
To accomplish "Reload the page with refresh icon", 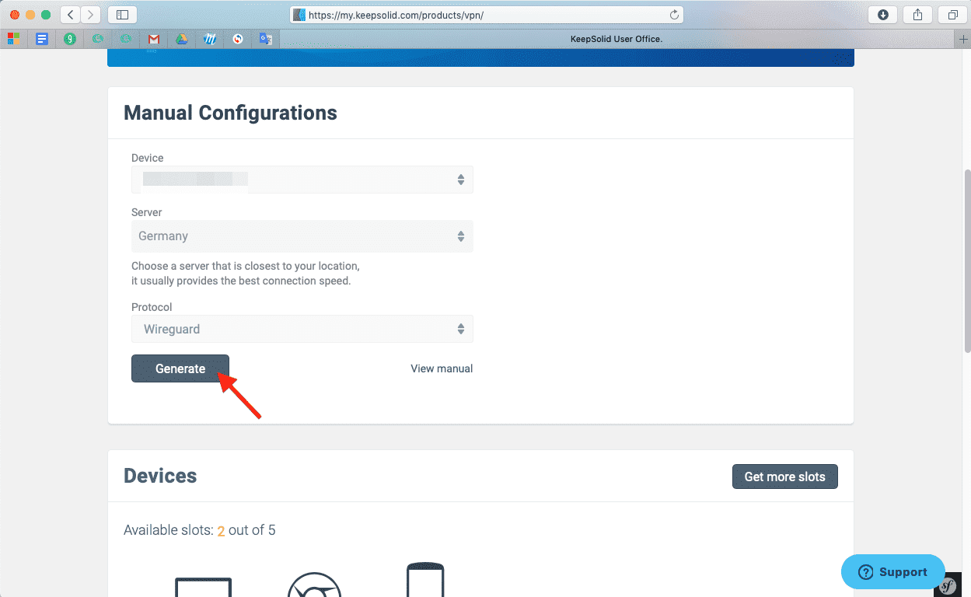I will pyautogui.click(x=674, y=15).
